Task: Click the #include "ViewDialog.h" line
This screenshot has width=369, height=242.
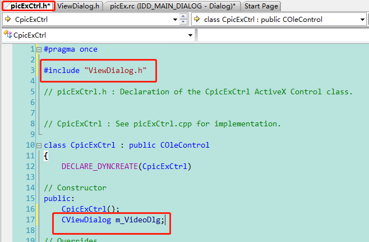Action: (x=95, y=70)
